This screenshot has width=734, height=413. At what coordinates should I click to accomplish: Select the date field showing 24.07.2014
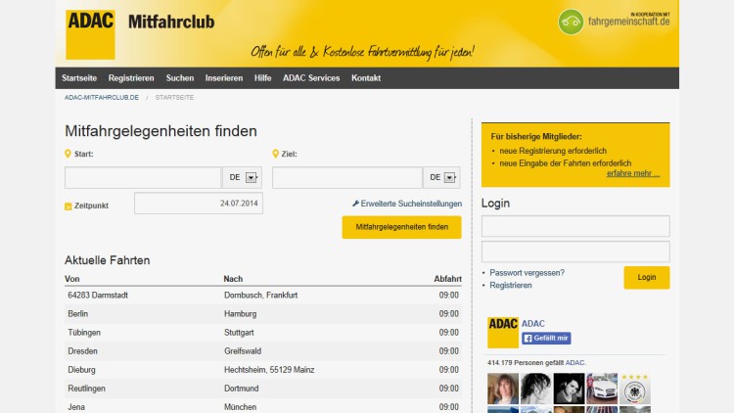click(x=199, y=204)
